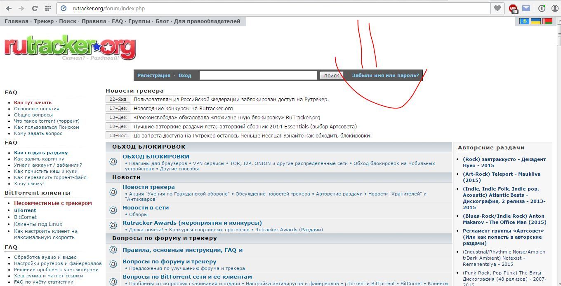Viewport: 561px width, 286px height.
Task: Open the 22-Янв news about blocked access
Action: (231, 99)
